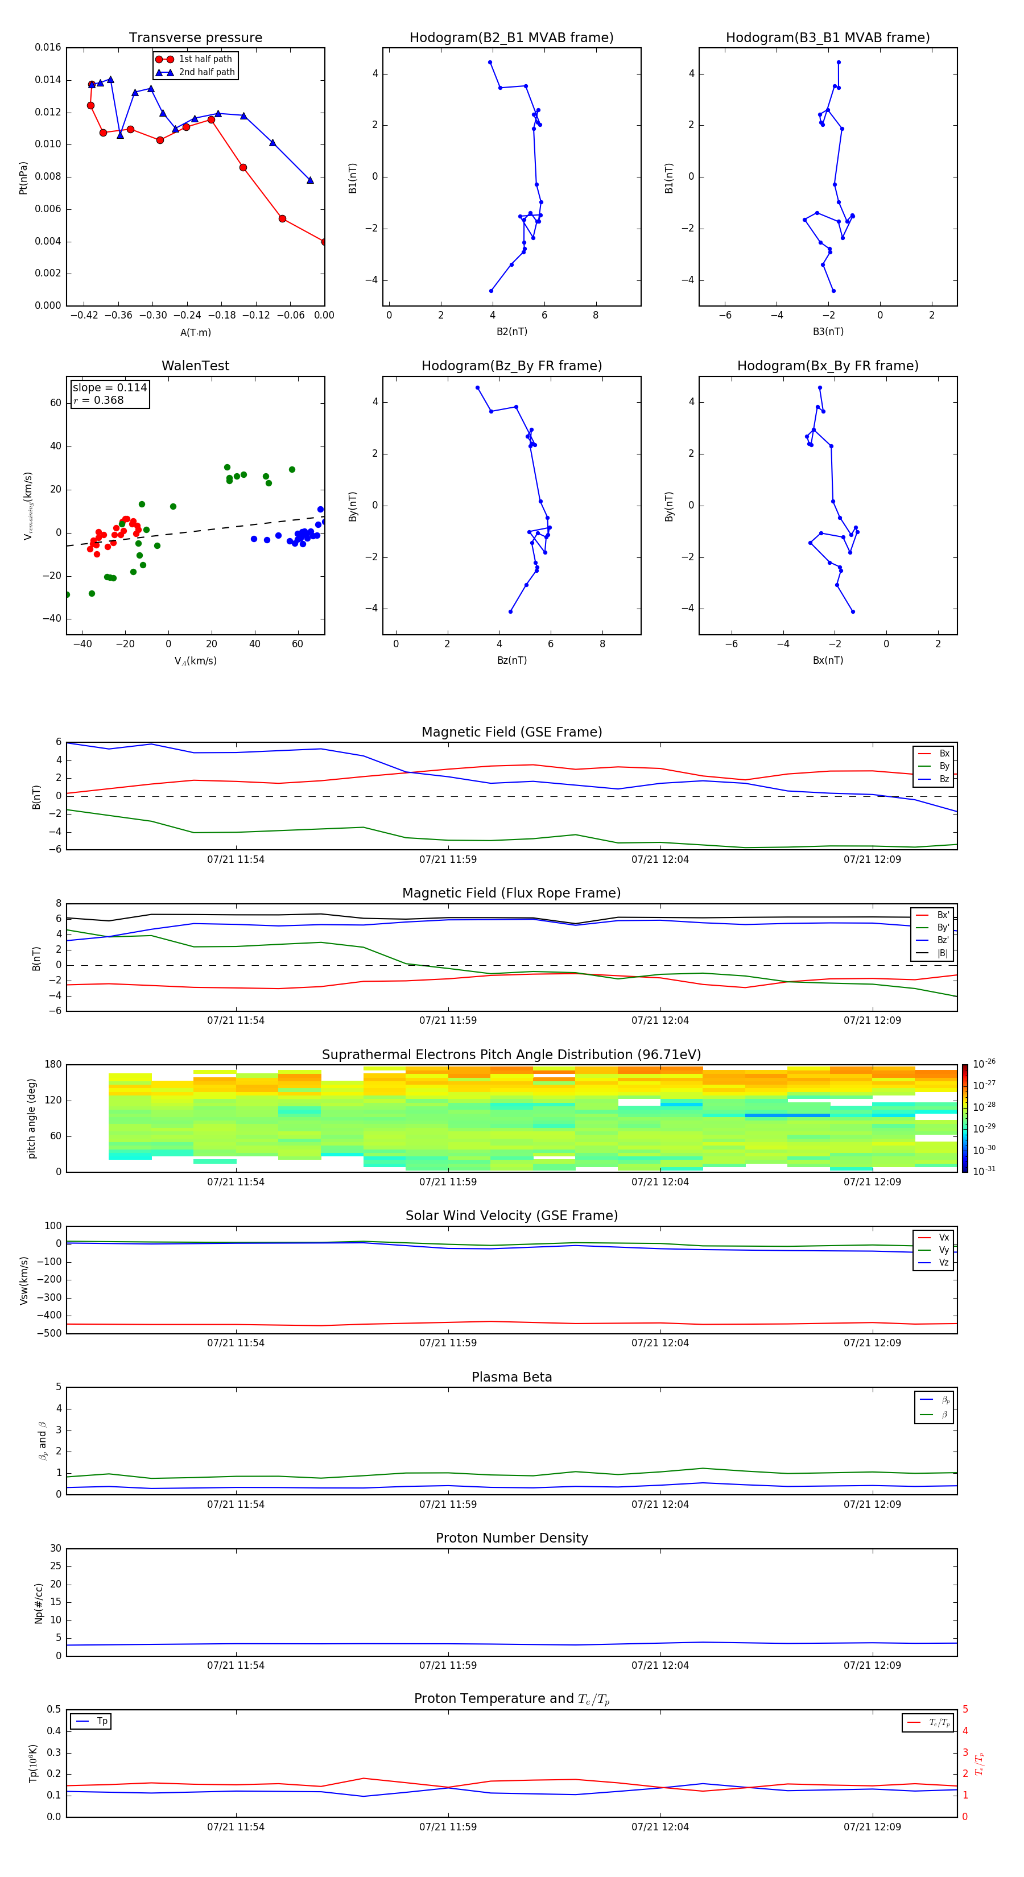Select |B| in the Flux Rope legend
This screenshot has width=1024, height=1877.
tap(933, 954)
